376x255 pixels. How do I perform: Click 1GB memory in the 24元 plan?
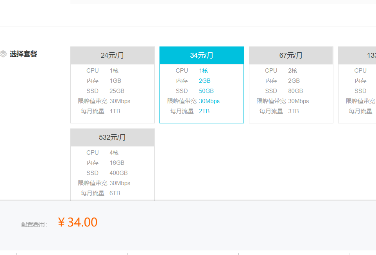pyautogui.click(x=115, y=81)
